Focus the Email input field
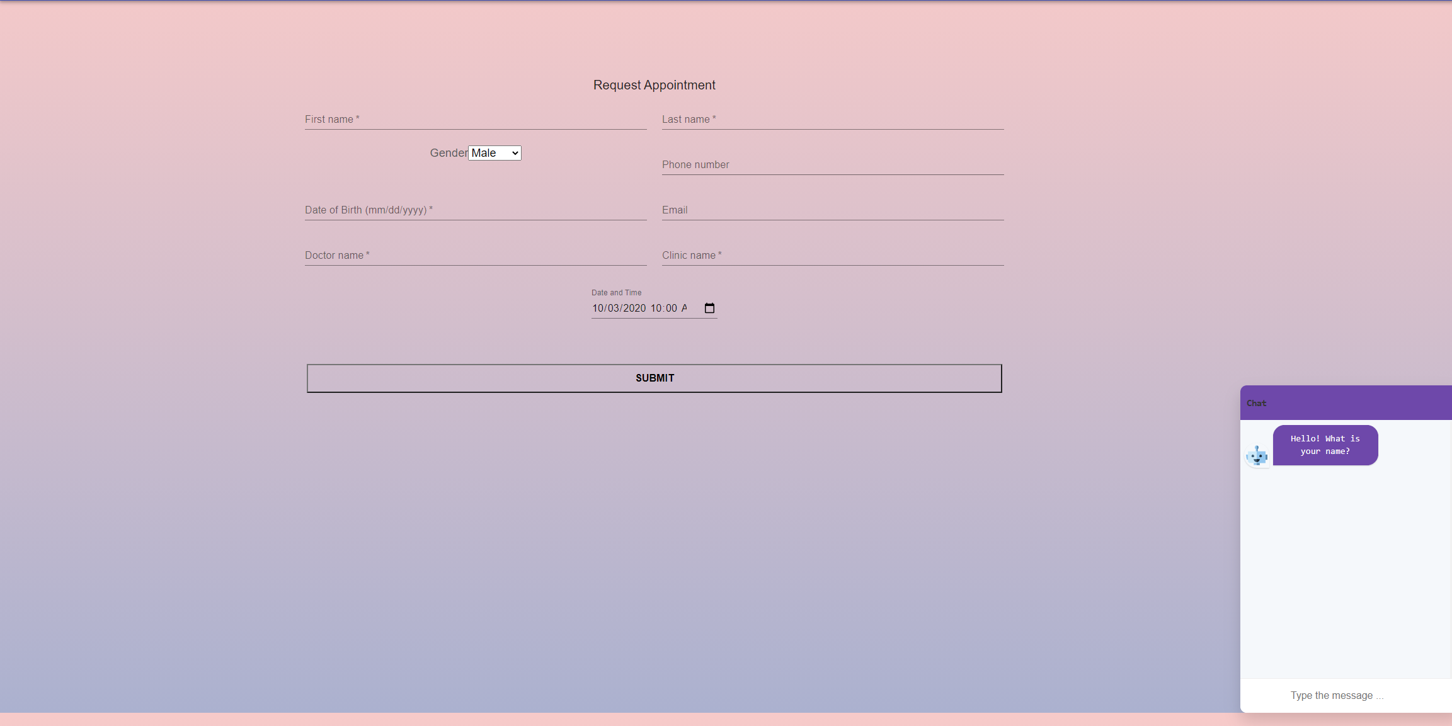The image size is (1452, 726). 832,210
